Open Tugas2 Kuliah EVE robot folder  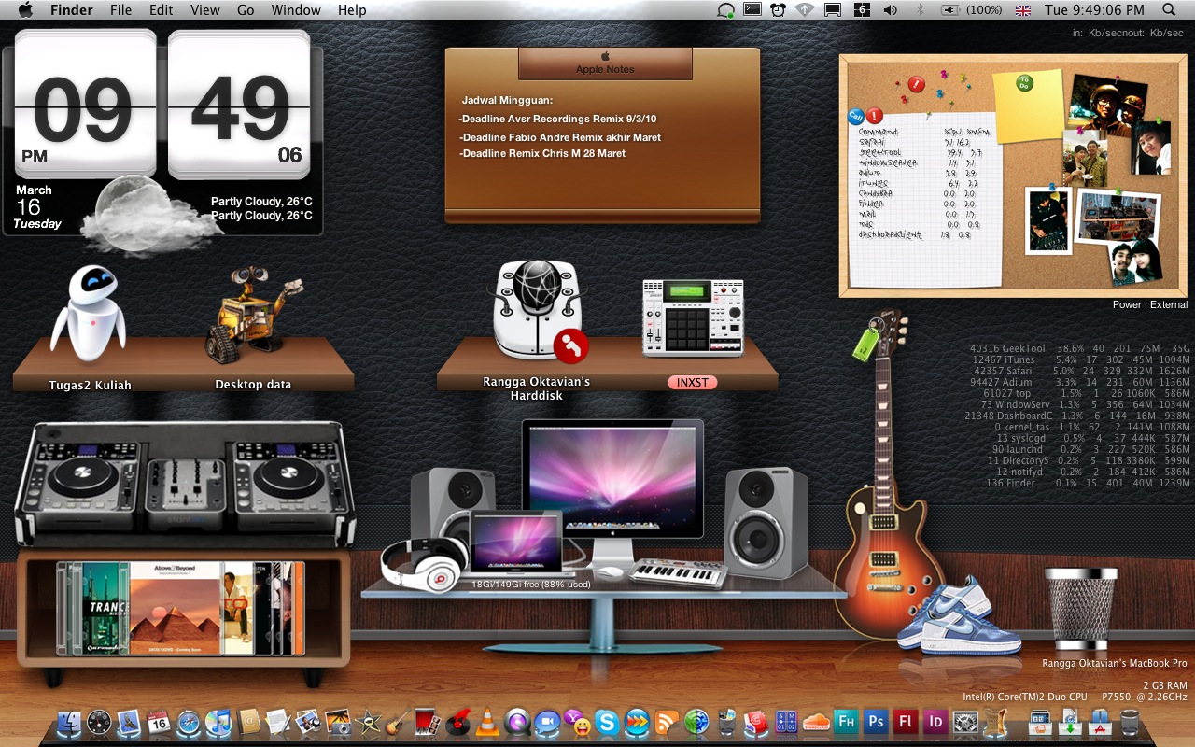click(90, 315)
